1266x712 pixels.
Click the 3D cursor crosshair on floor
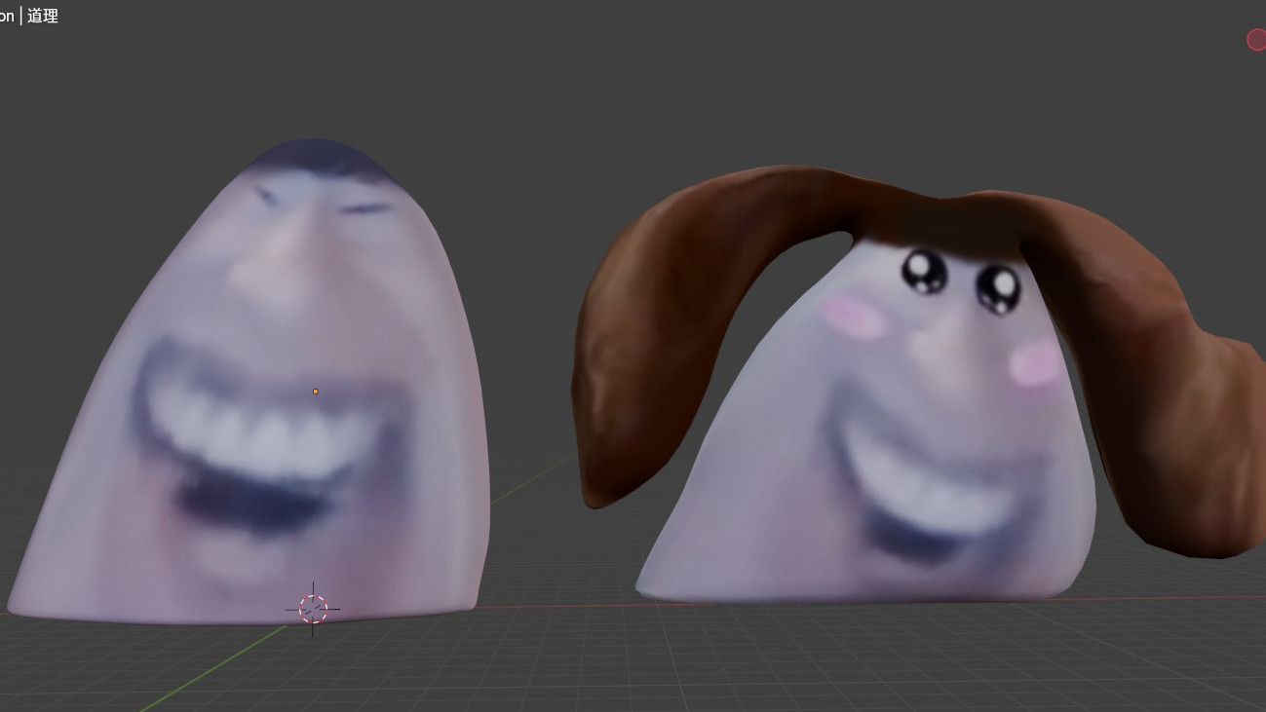point(313,609)
